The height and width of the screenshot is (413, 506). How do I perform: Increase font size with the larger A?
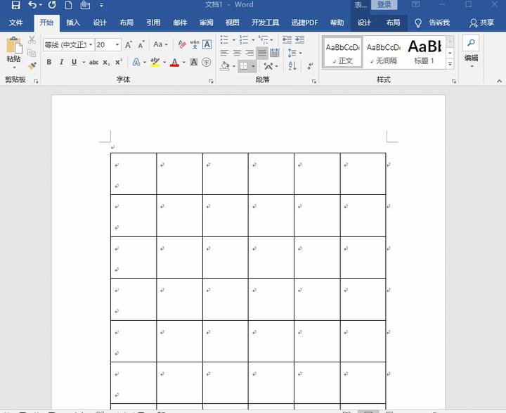tap(129, 44)
